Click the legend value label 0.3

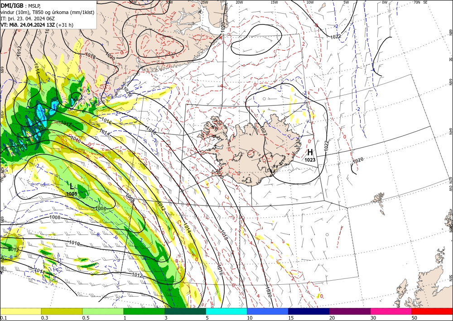(44, 318)
